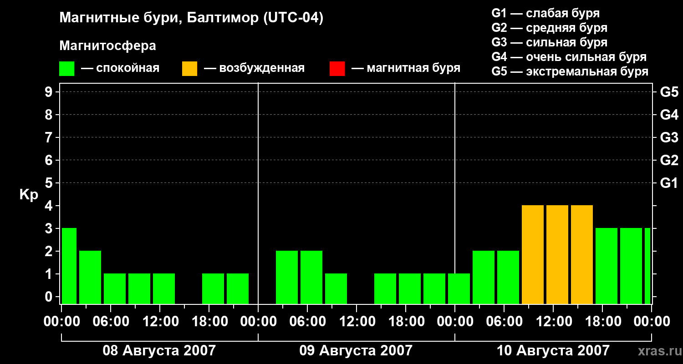Click the 'Kp' axis title

point(29,195)
